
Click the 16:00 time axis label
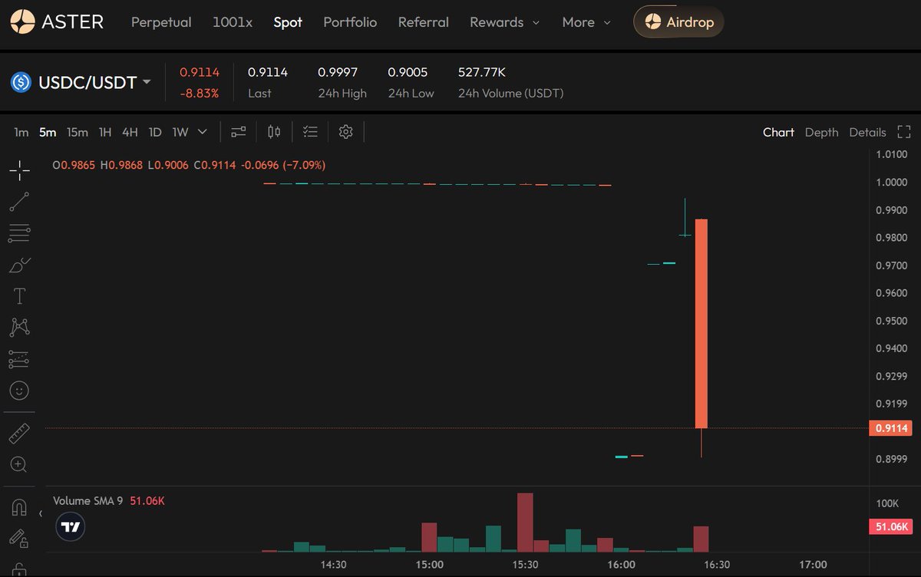click(x=621, y=565)
